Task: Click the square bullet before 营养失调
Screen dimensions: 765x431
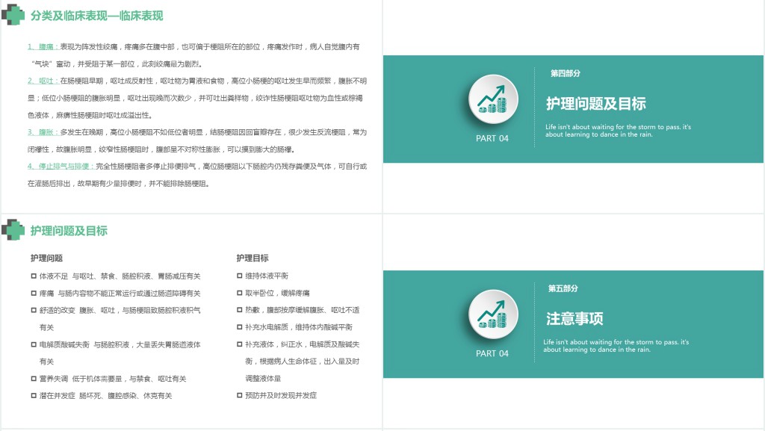Action: pos(34,379)
